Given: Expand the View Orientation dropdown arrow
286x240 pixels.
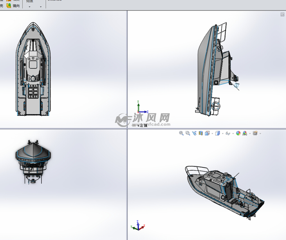Looking at the screenshot, I should click(212, 134).
